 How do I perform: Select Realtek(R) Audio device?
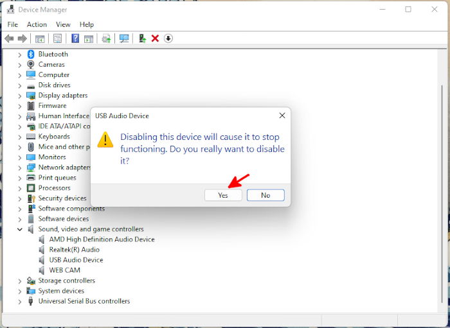[x=74, y=250]
